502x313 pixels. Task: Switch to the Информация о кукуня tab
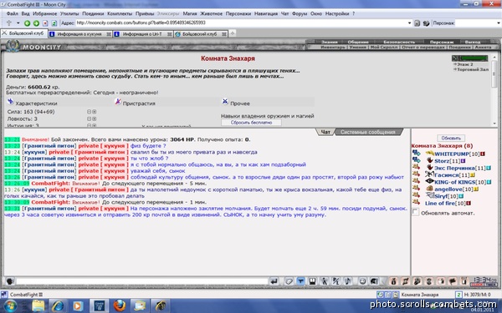click(x=80, y=34)
